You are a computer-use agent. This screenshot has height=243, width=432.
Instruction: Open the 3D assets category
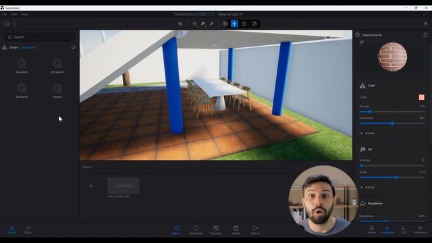point(22,66)
